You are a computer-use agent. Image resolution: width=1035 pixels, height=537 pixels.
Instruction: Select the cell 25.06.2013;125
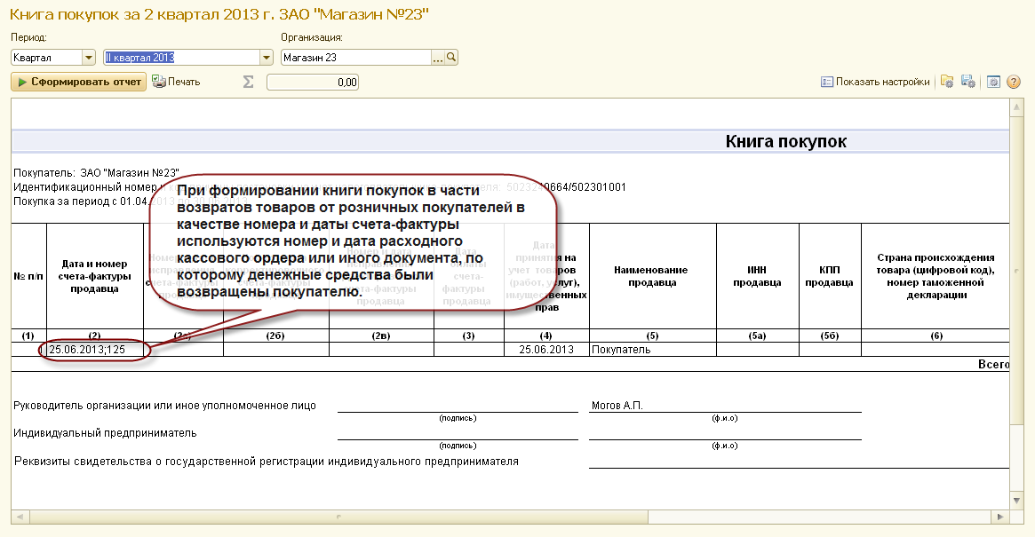[x=95, y=350]
